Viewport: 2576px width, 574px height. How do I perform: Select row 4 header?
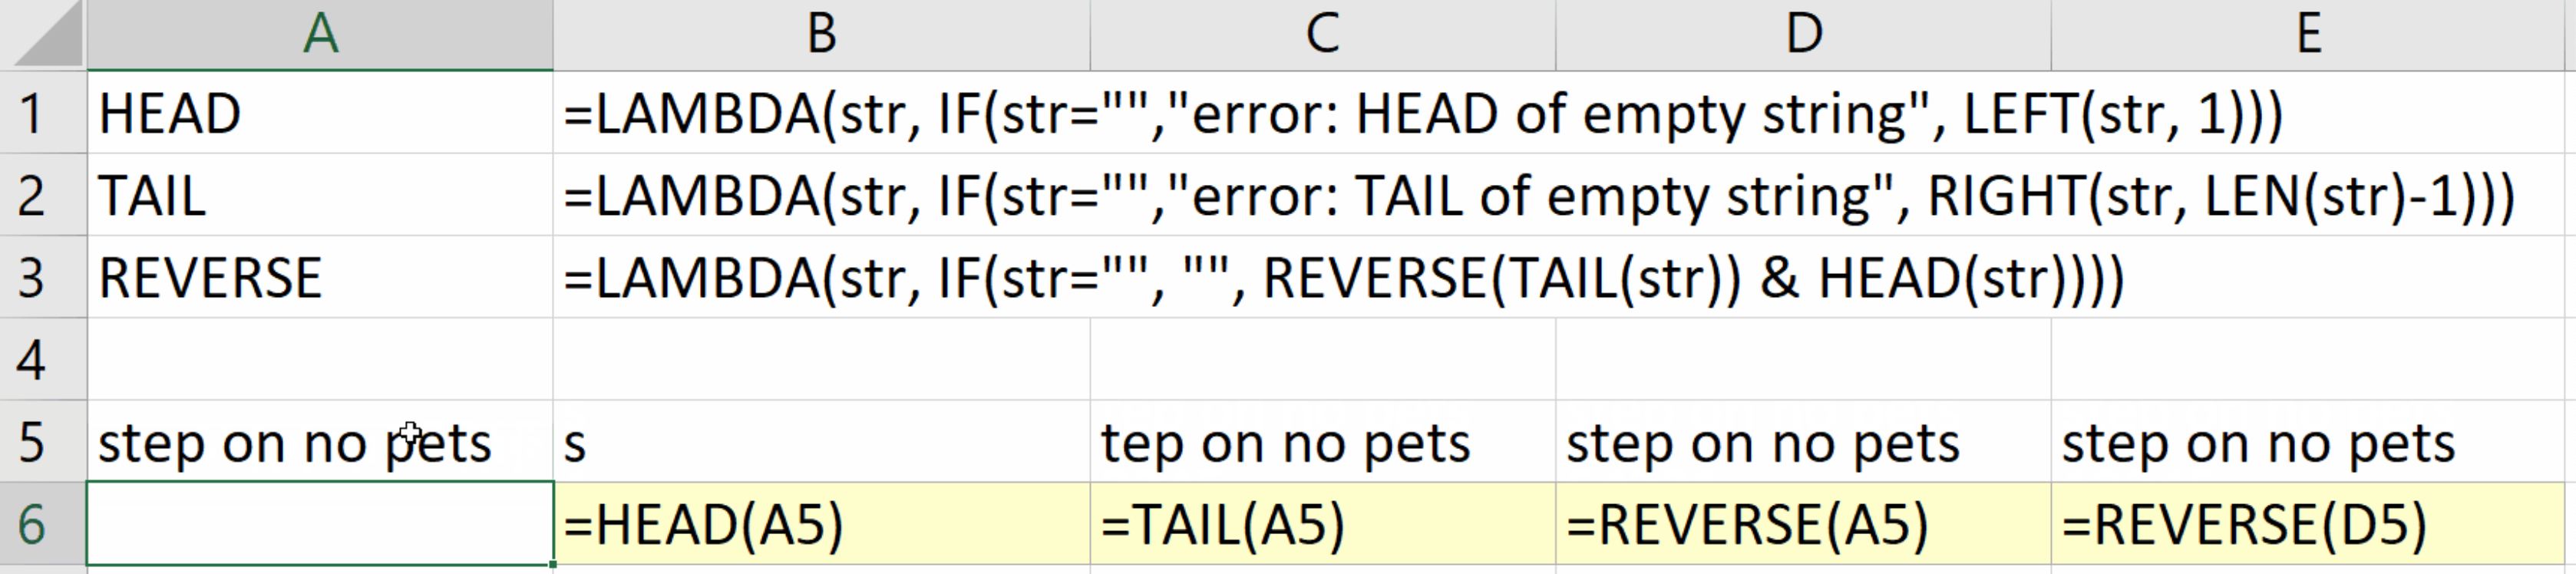coord(32,360)
